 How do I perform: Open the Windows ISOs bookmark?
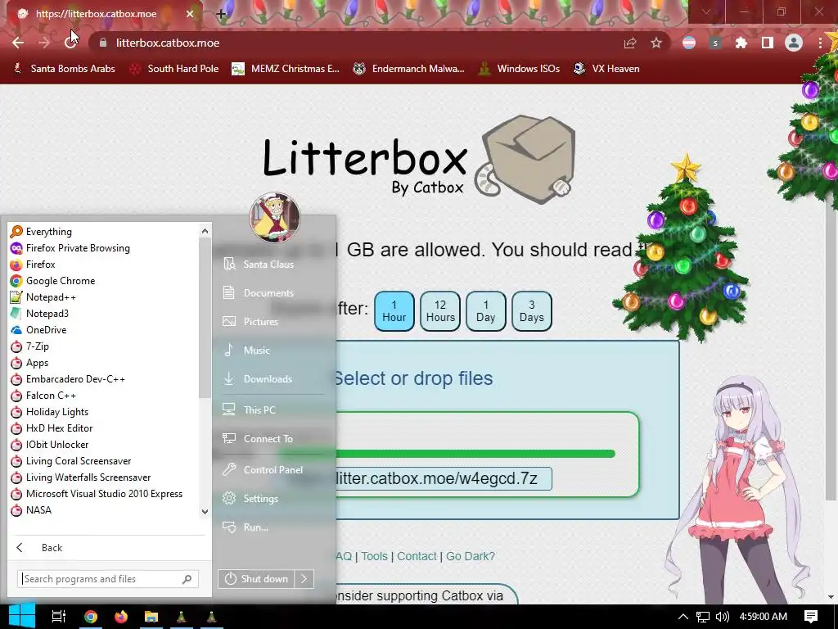[519, 69]
